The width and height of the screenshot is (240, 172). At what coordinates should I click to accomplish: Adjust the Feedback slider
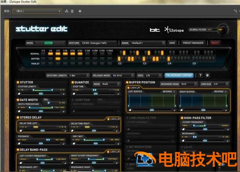click(48, 140)
